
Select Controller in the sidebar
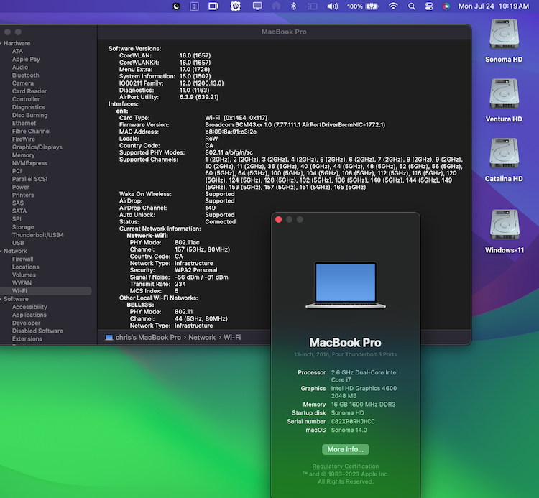(x=26, y=99)
